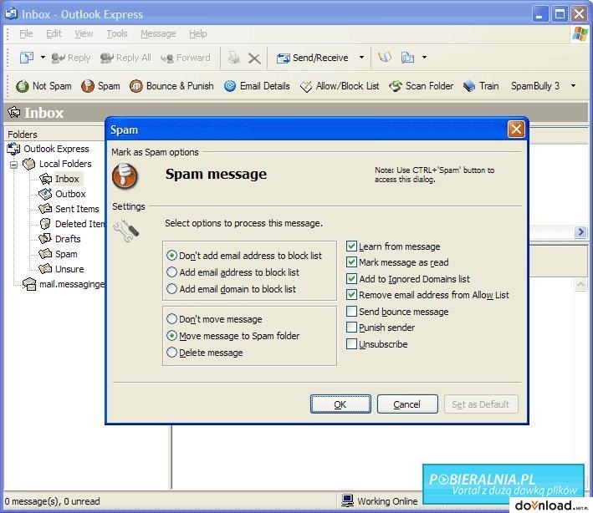Select Don't move message option

point(171,319)
